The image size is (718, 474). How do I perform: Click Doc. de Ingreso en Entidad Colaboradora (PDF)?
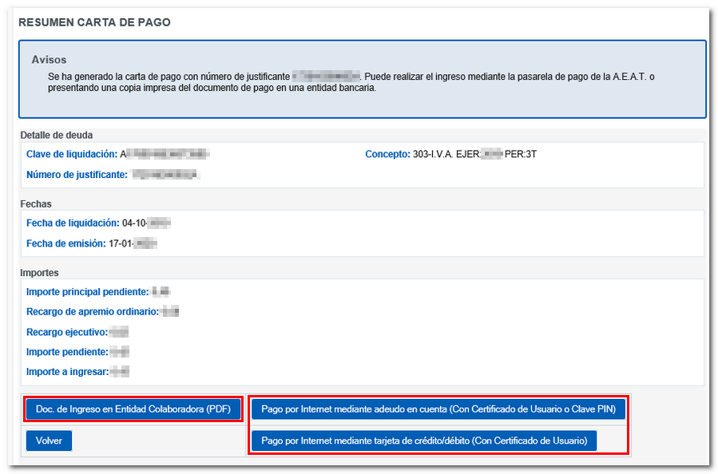133,409
